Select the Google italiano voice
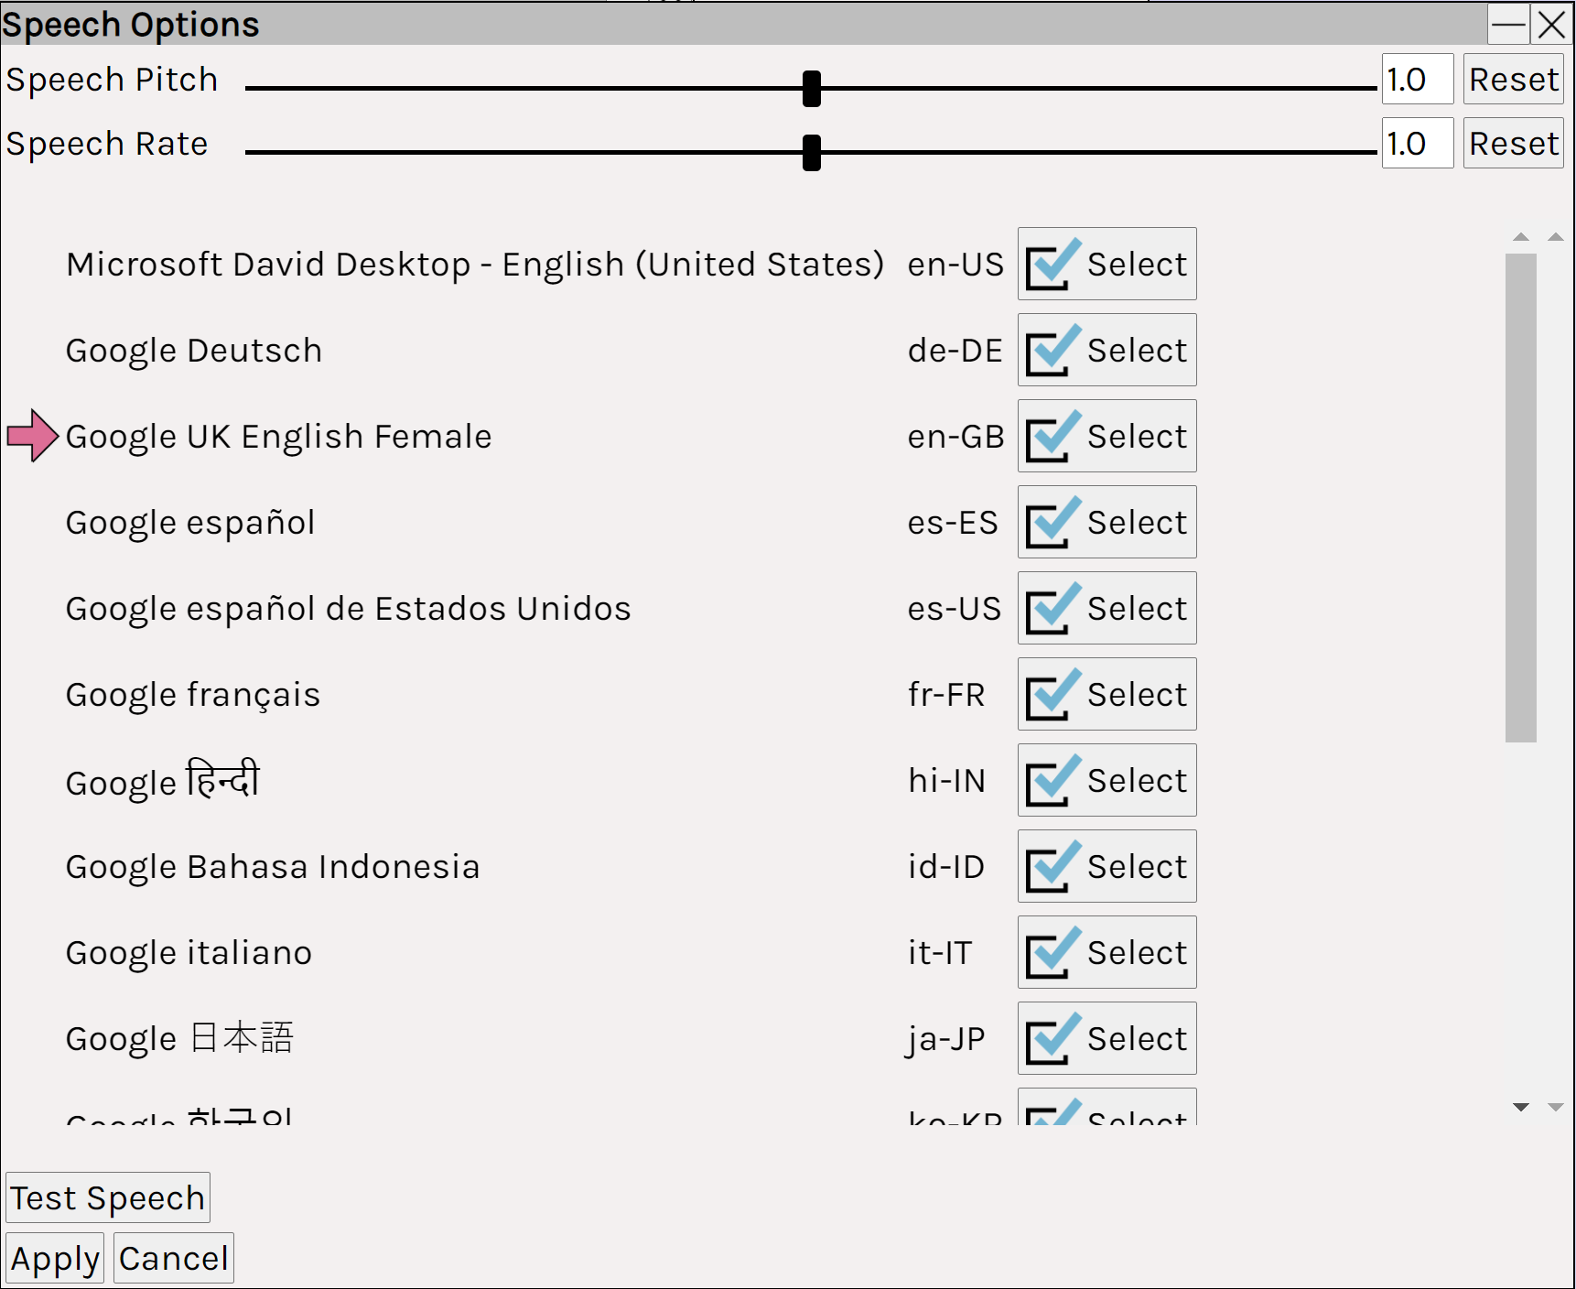The height and width of the screenshot is (1289, 1576). click(x=1106, y=952)
